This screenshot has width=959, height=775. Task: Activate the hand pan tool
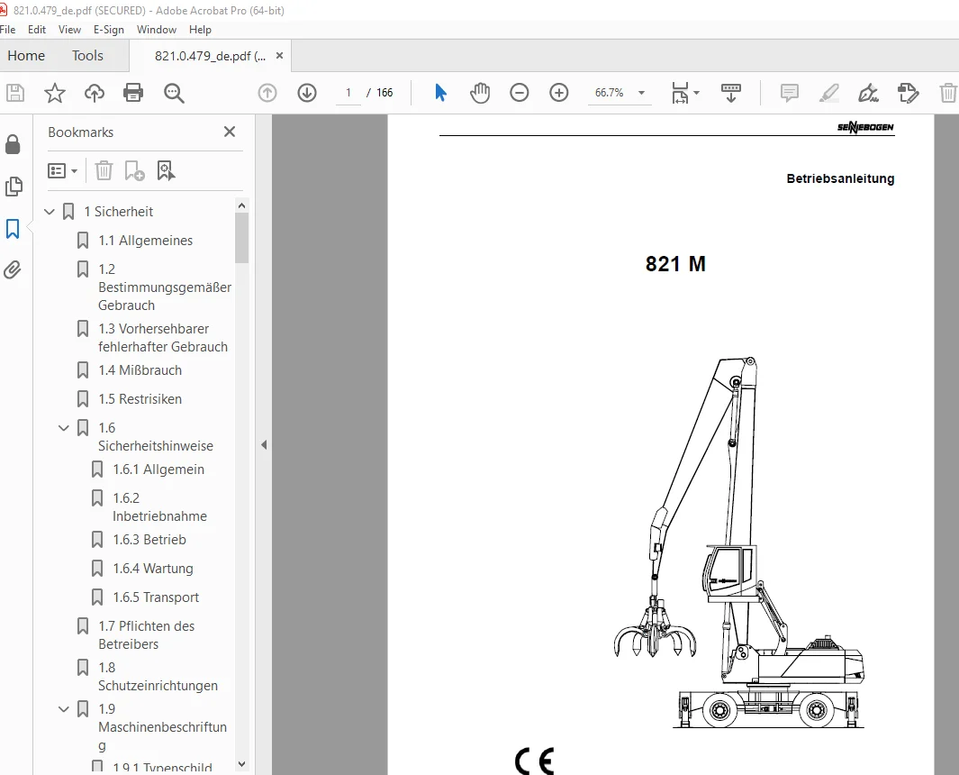click(480, 93)
